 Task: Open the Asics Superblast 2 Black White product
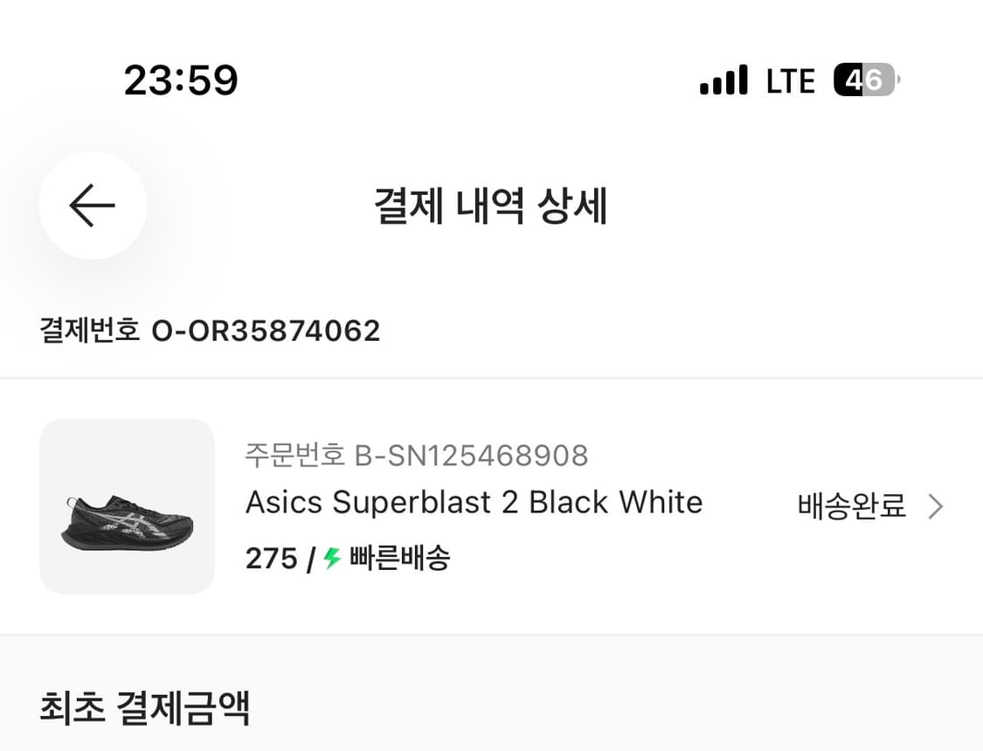tap(473, 502)
